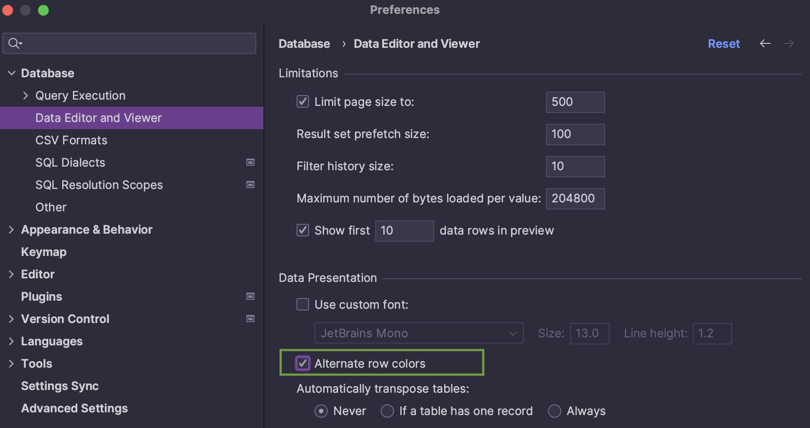810x428 pixels.
Task: Navigate back with the left arrow
Action: point(765,43)
